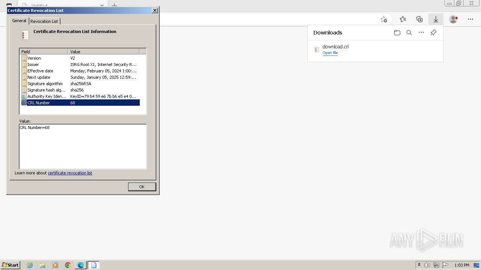The height and width of the screenshot is (270, 481).
Task: Click Edge toolbar Downloads icon
Action: [436, 19]
